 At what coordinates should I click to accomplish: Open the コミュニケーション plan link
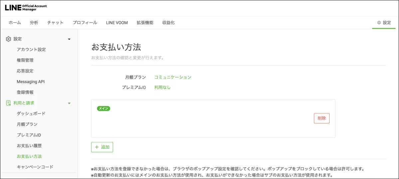[173, 77]
